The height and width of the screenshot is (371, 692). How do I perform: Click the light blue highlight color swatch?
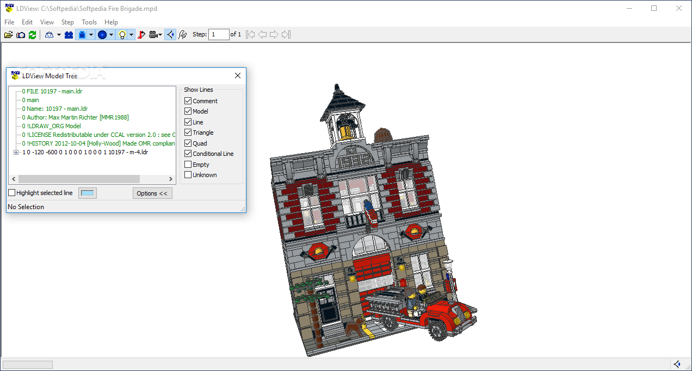88,193
